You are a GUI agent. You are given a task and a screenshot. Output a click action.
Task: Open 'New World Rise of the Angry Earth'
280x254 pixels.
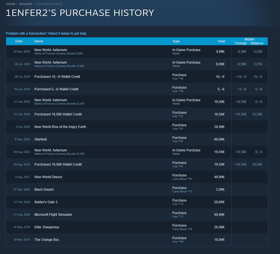pyautogui.click(x=137, y=127)
